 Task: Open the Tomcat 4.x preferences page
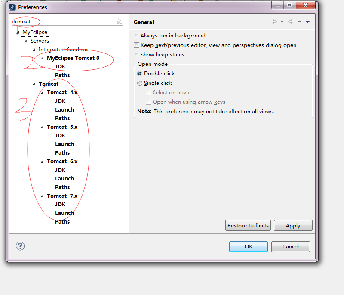(x=62, y=93)
